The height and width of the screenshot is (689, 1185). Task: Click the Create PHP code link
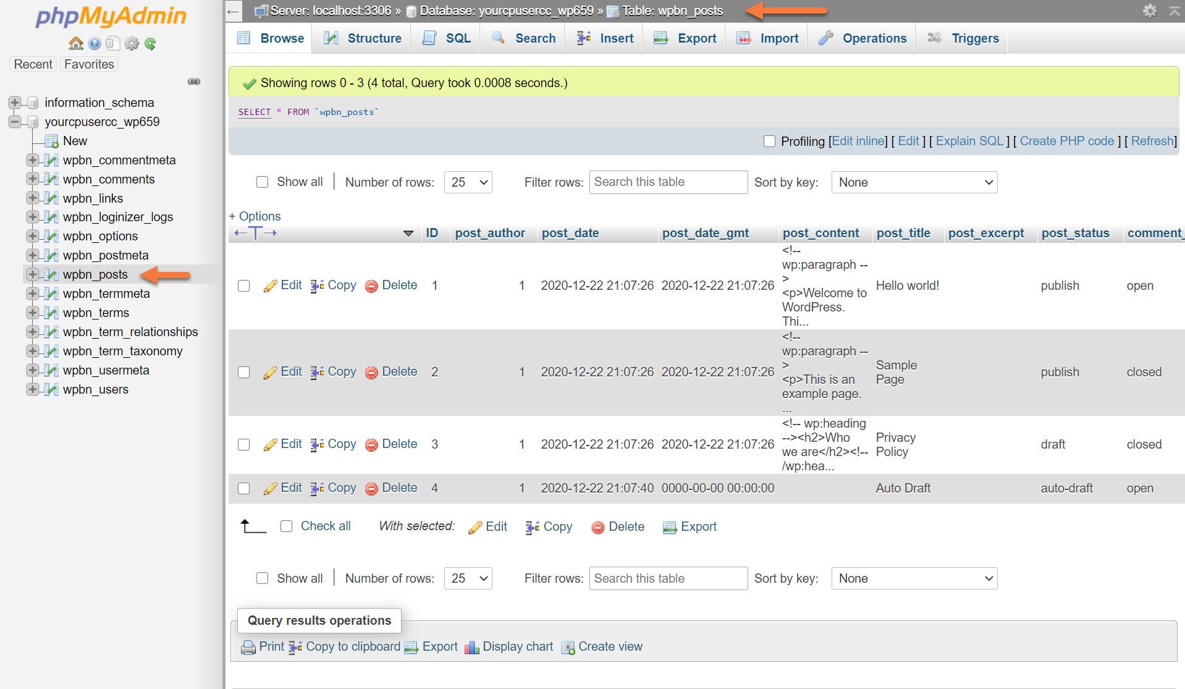point(1066,141)
